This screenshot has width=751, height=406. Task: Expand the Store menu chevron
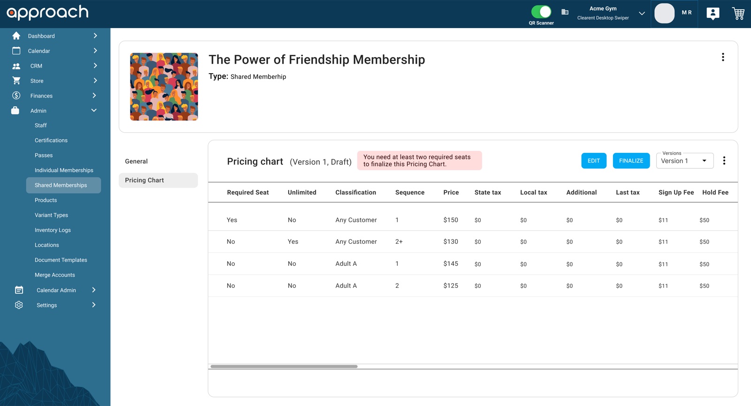[x=95, y=81]
